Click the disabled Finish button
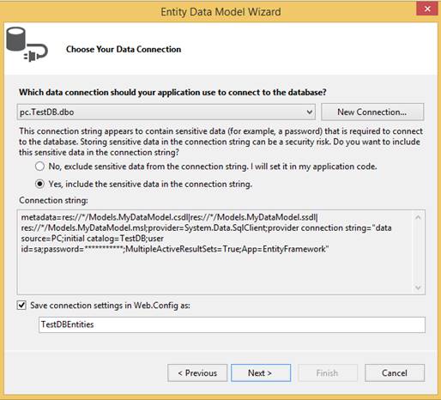441x400 pixels. click(x=328, y=373)
